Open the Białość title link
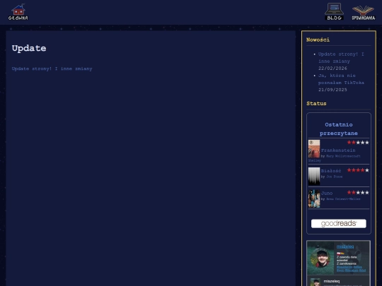 click(331, 171)
